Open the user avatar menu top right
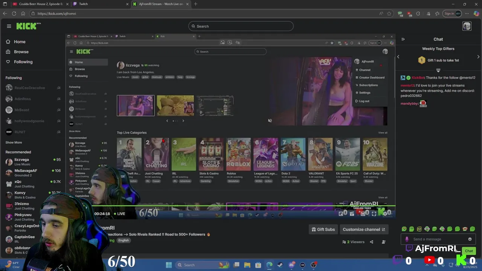This screenshot has height=271, width=482. click(467, 26)
